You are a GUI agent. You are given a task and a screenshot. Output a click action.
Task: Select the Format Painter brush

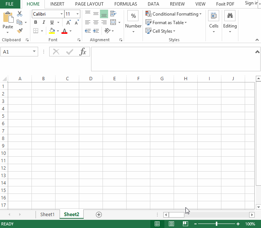[x=20, y=31]
